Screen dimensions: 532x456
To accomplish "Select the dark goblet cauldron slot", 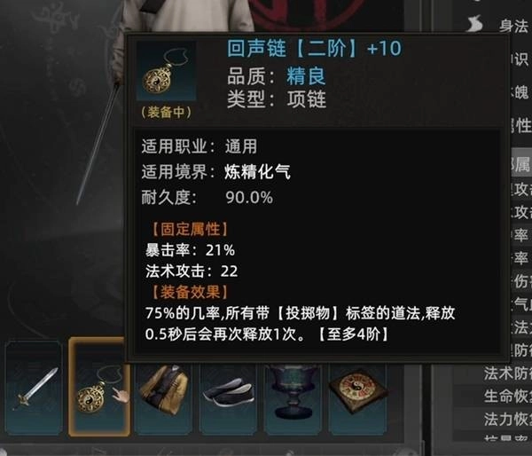I will pyautogui.click(x=293, y=399).
